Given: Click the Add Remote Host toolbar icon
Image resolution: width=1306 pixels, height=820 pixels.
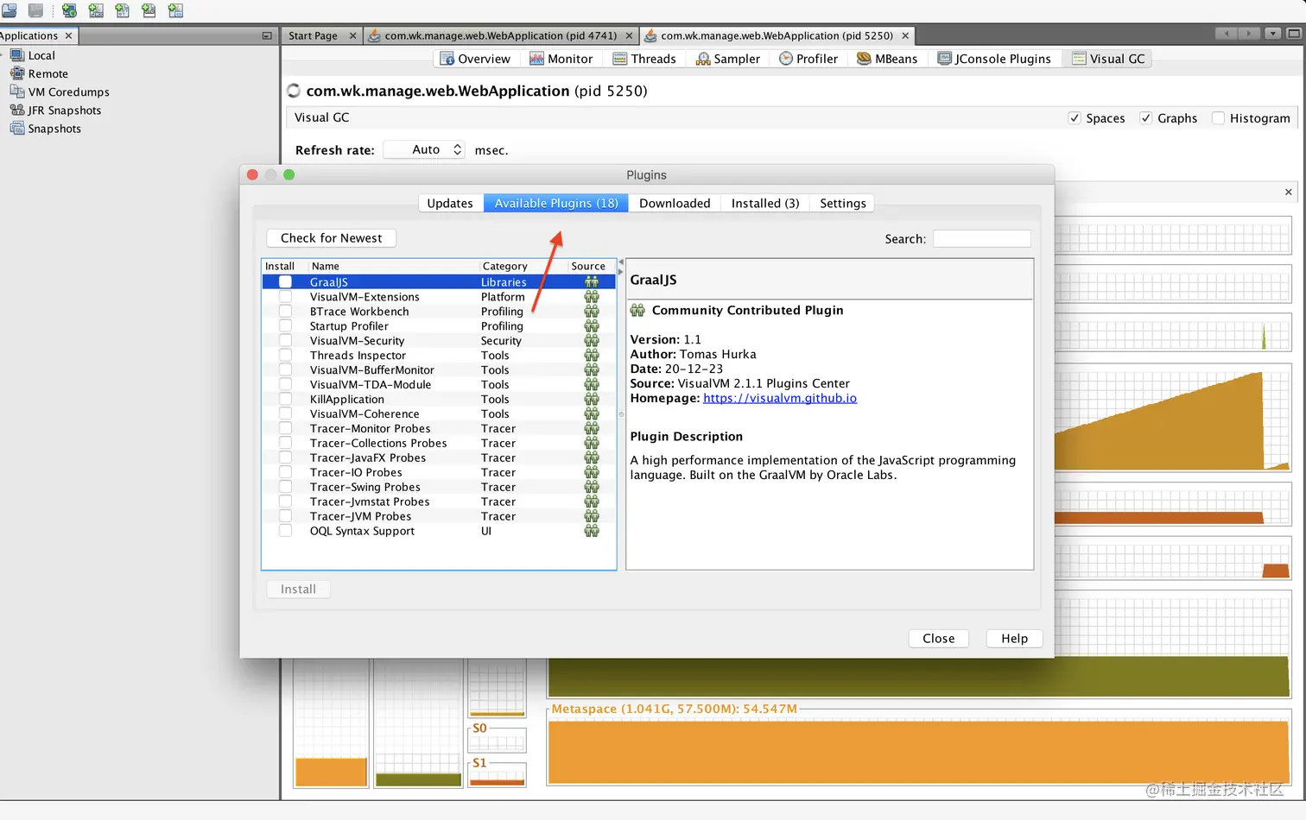Looking at the screenshot, I should (69, 10).
